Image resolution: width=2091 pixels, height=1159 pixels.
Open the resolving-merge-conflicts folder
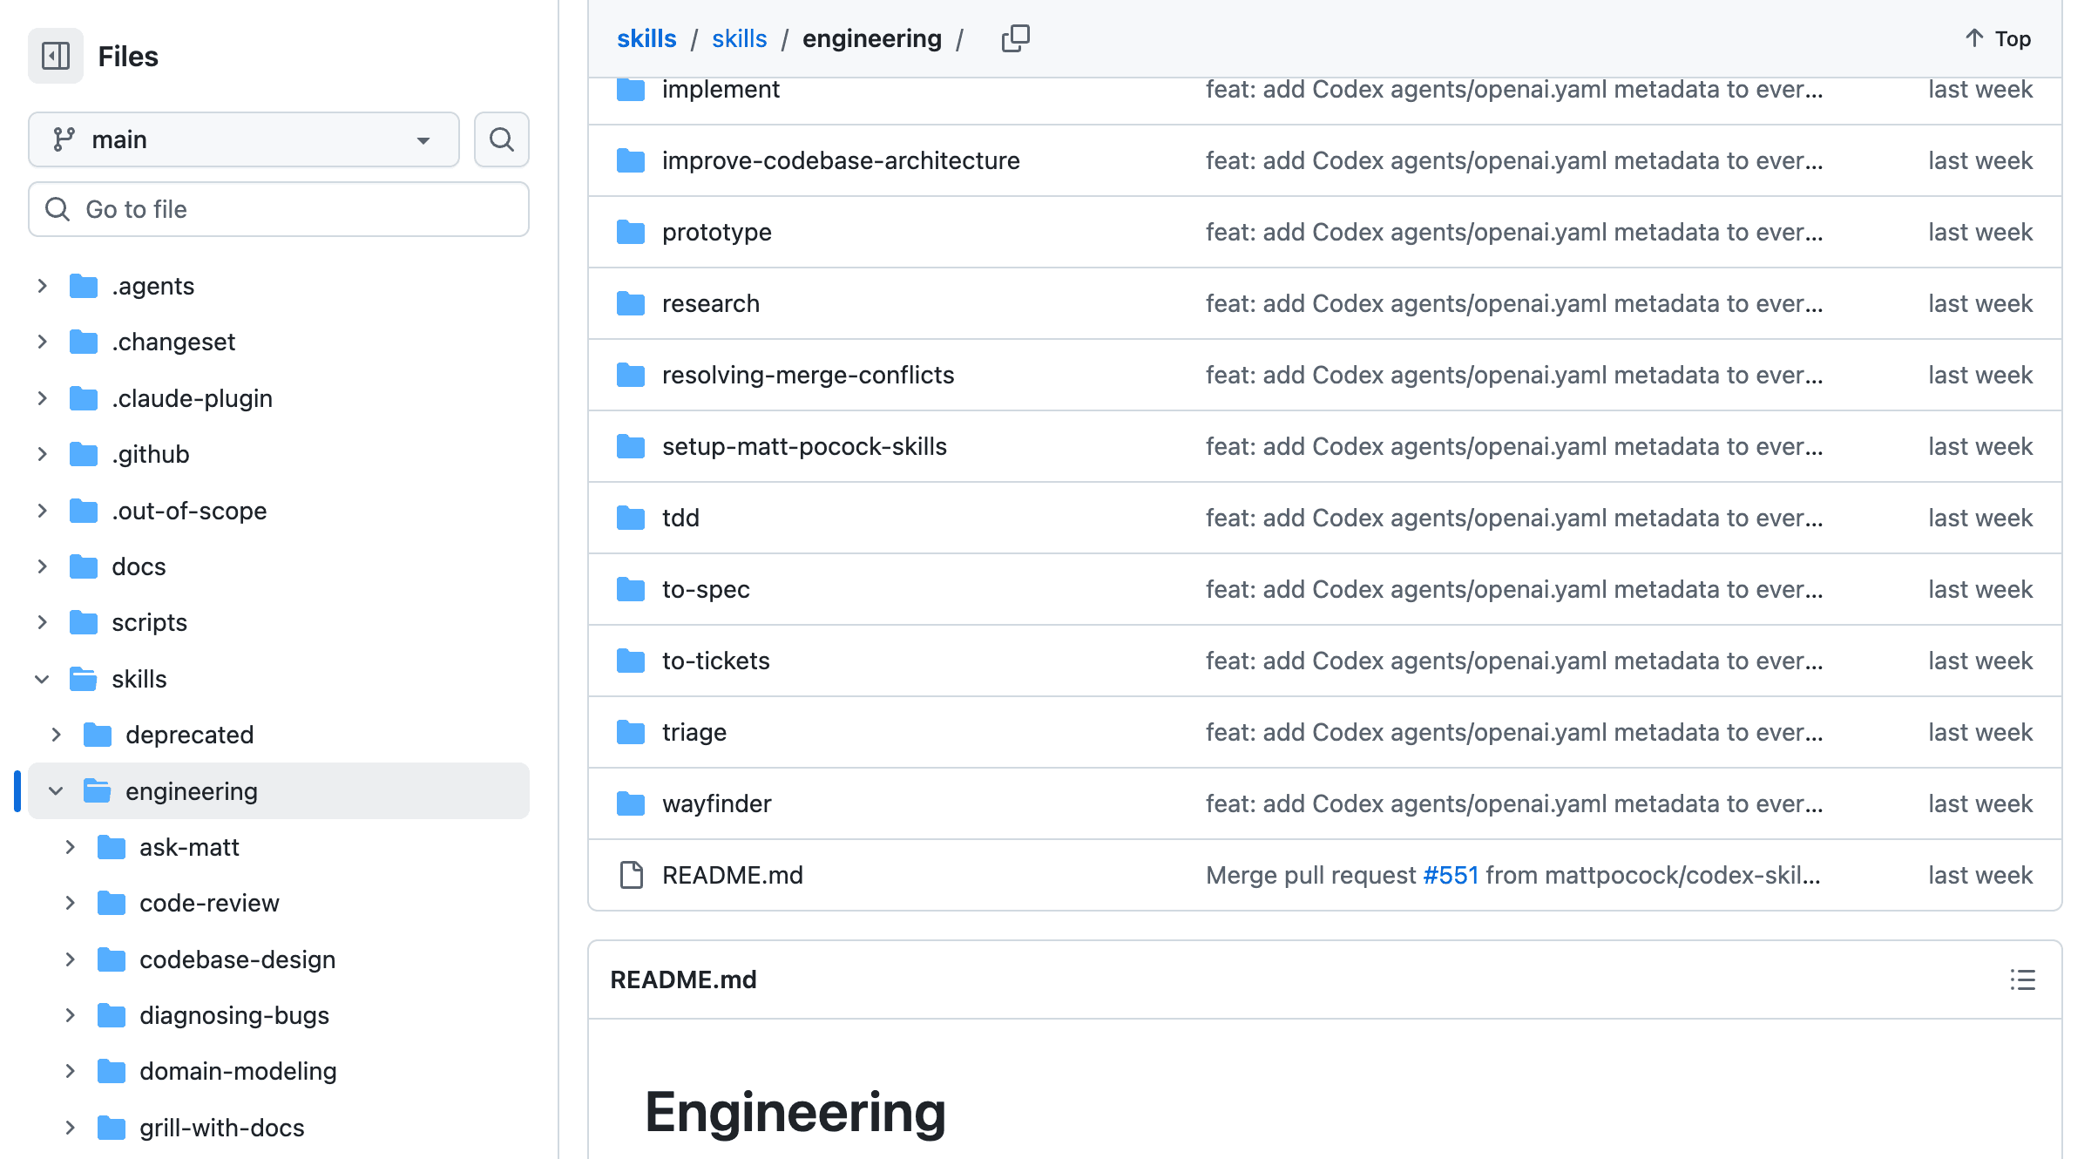pyautogui.click(x=808, y=375)
